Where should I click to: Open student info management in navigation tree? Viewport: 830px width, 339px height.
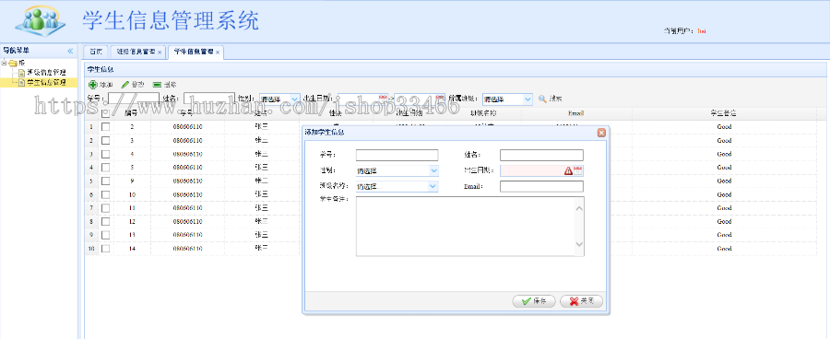(47, 83)
